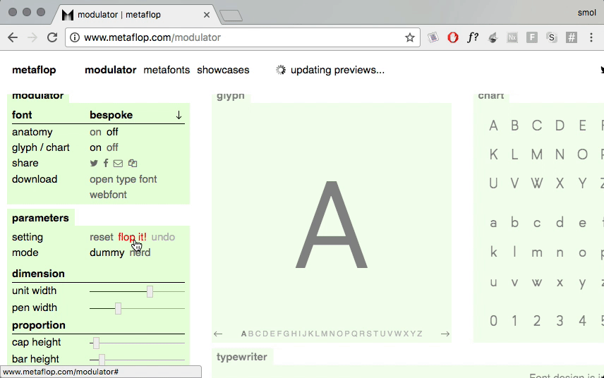Pick digit 3 in the chart
The width and height of the screenshot is (604, 378).
tap(560, 321)
